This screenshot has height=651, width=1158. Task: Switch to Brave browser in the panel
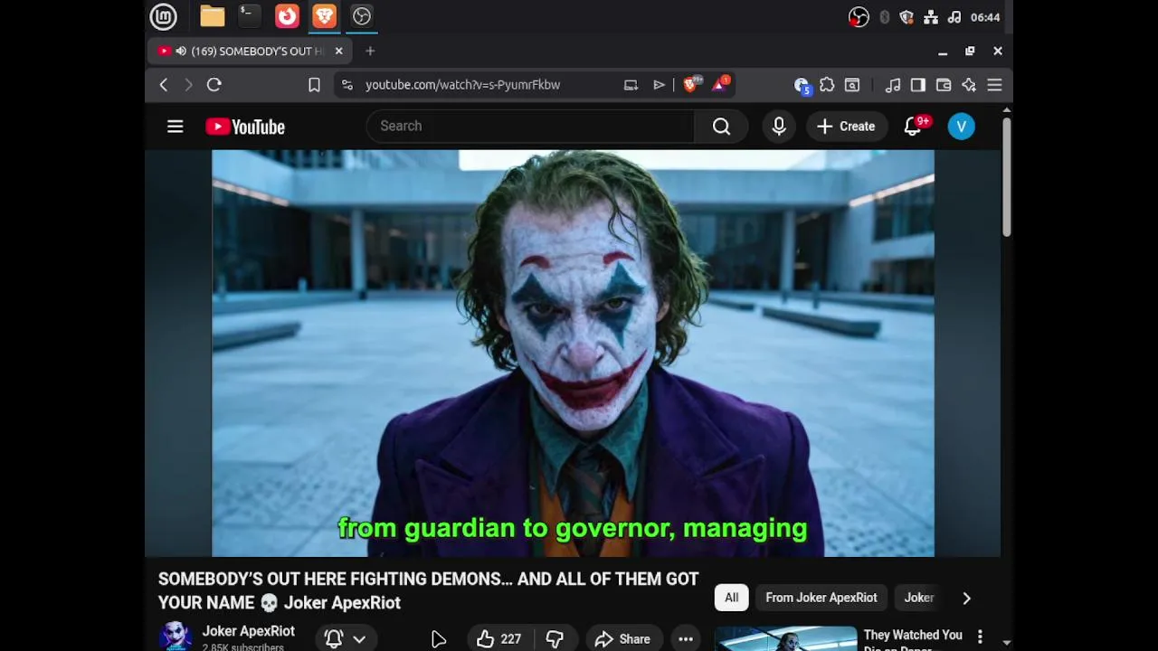point(324,16)
